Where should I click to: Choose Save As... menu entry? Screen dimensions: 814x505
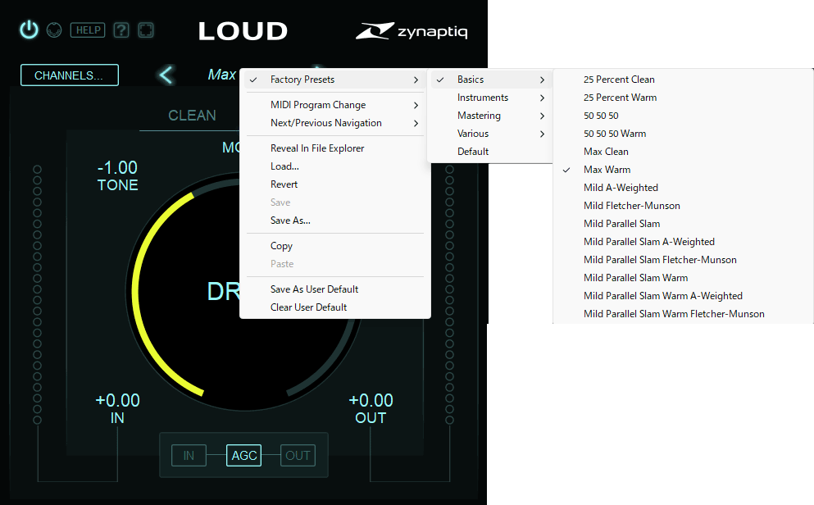(x=335, y=221)
